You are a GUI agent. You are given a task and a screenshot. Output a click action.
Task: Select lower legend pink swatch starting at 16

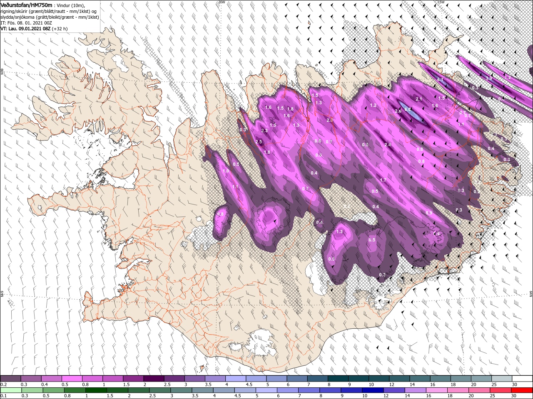pos(436,390)
